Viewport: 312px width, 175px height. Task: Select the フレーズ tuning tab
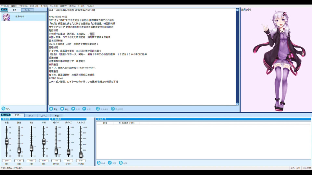click(x=44, y=115)
